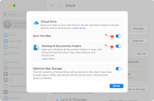Click the Sync this Mac label

tap(42, 36)
